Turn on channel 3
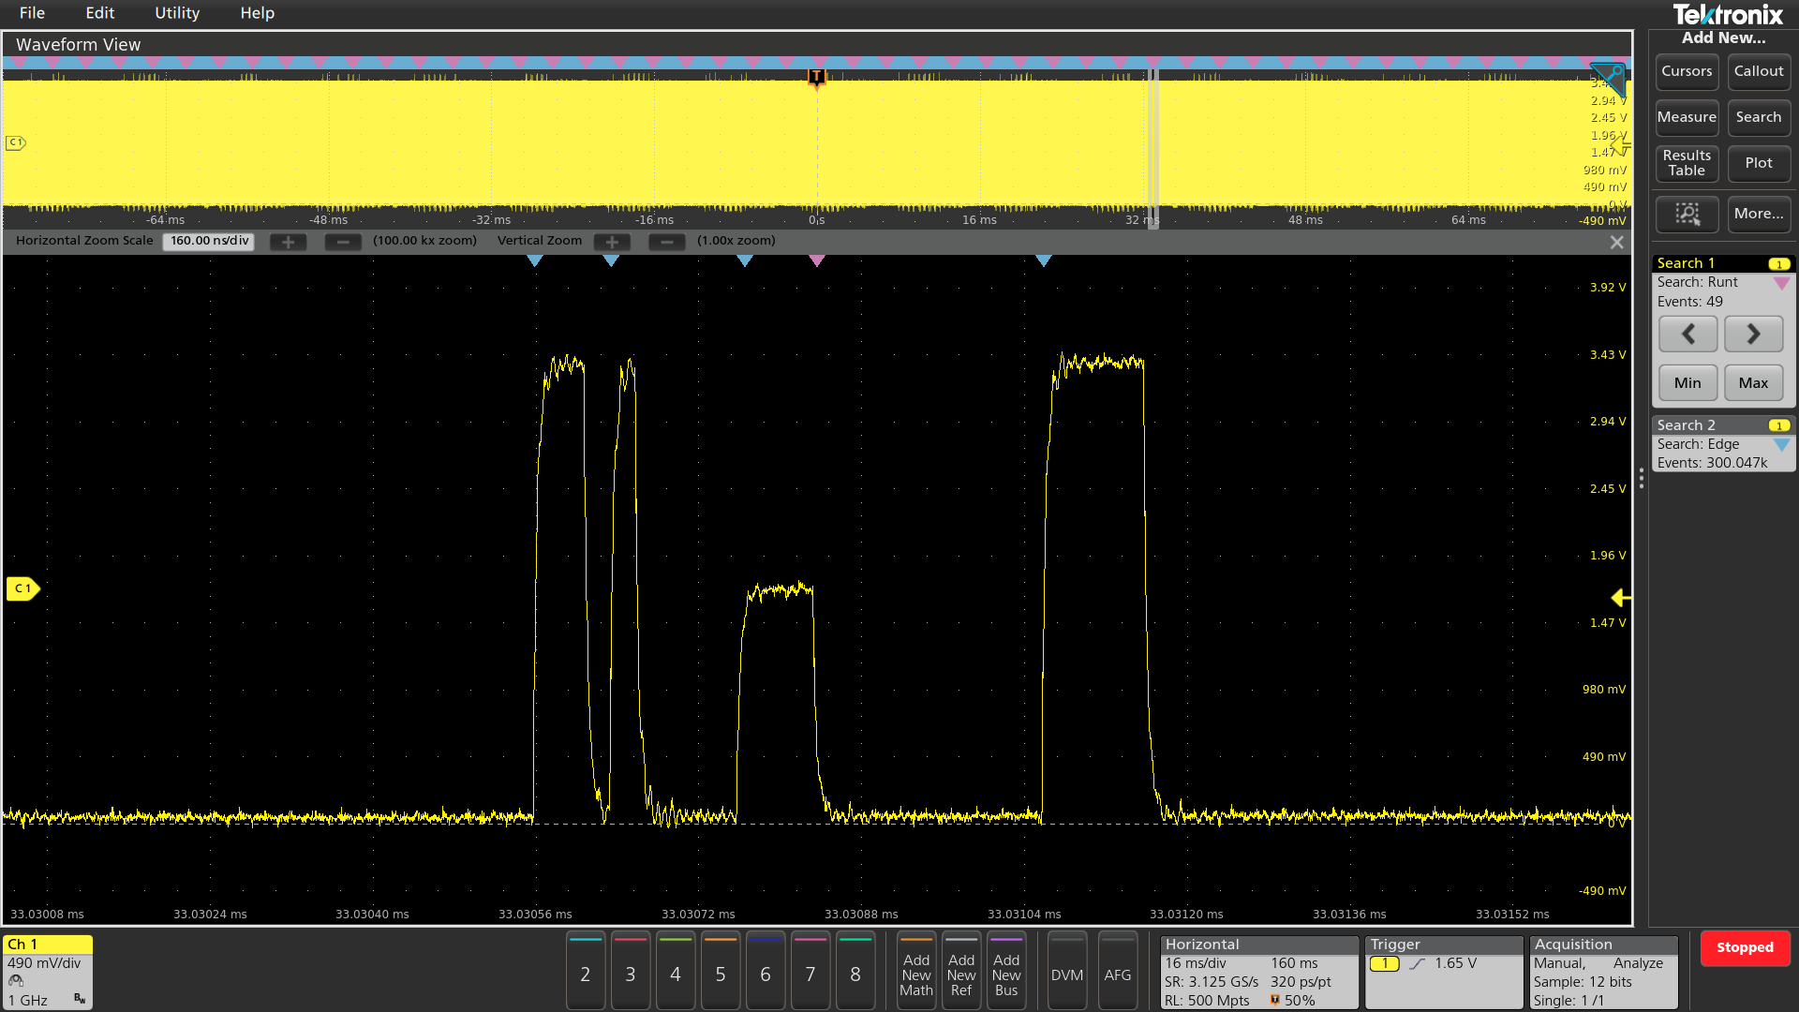 pos(631,972)
